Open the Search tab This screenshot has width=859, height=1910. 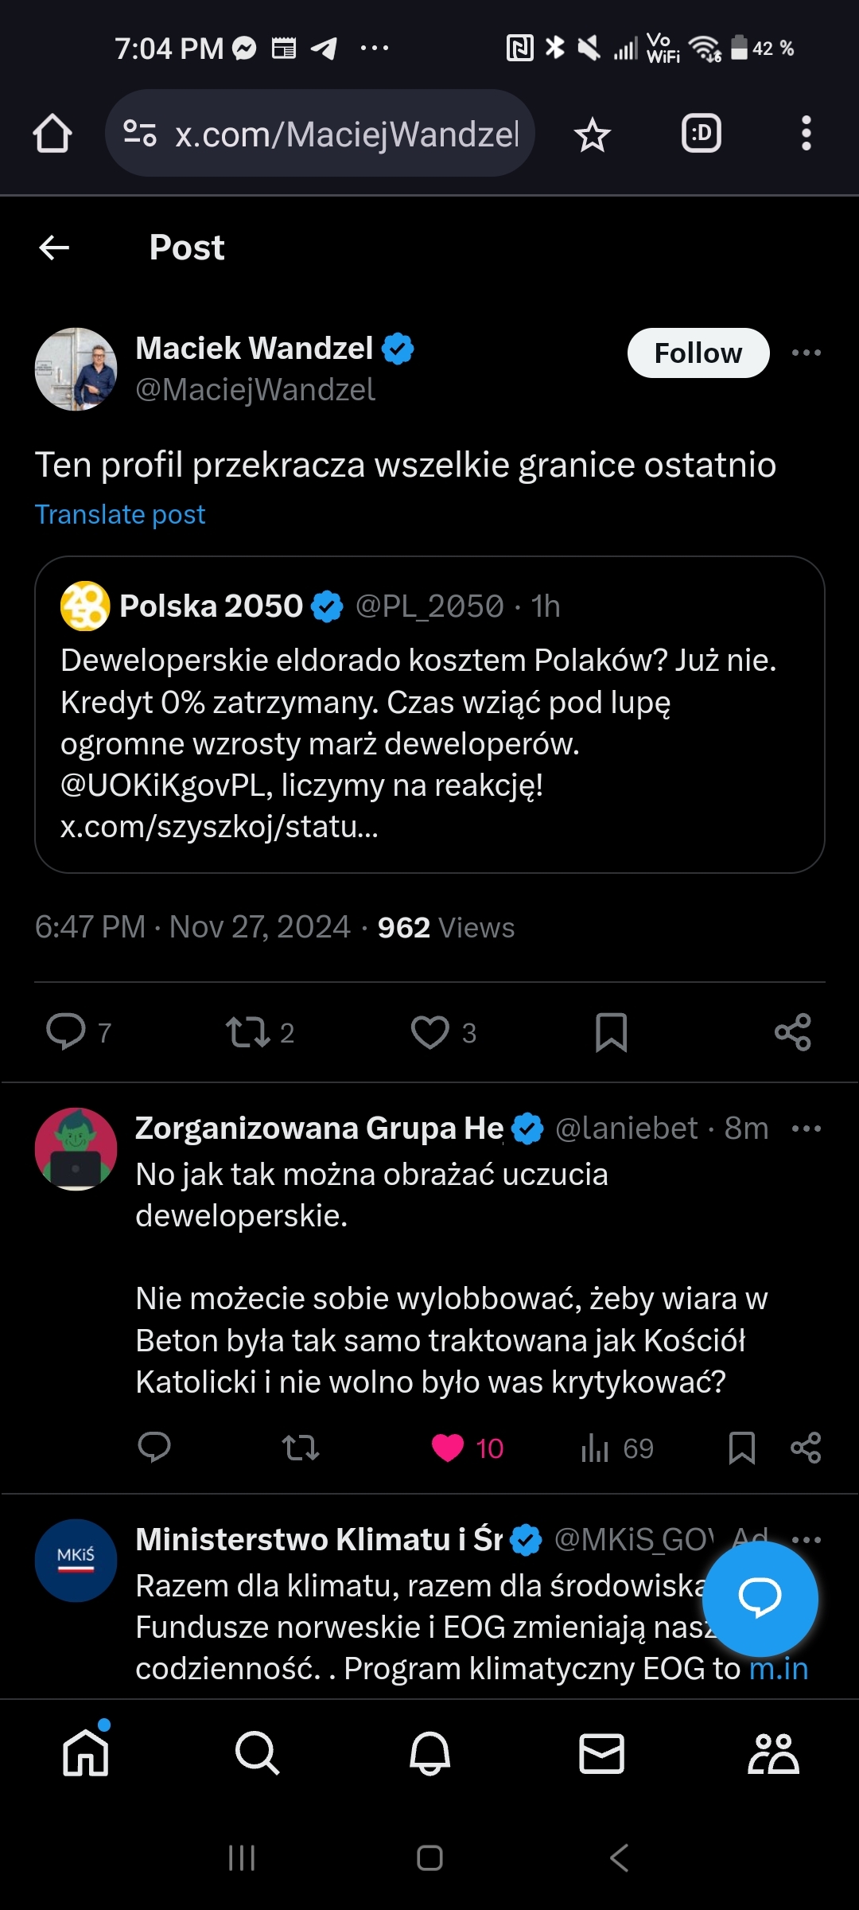(257, 1753)
